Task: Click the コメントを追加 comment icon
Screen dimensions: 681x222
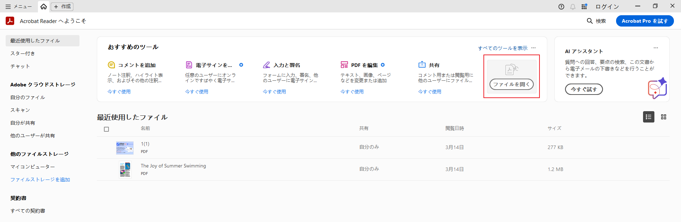Action: [111, 65]
